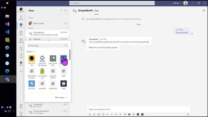
Task: Open Activity in Teams sidebar
Action: [21, 18]
